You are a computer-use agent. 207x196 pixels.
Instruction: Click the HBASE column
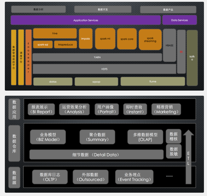[x=169, y=45]
